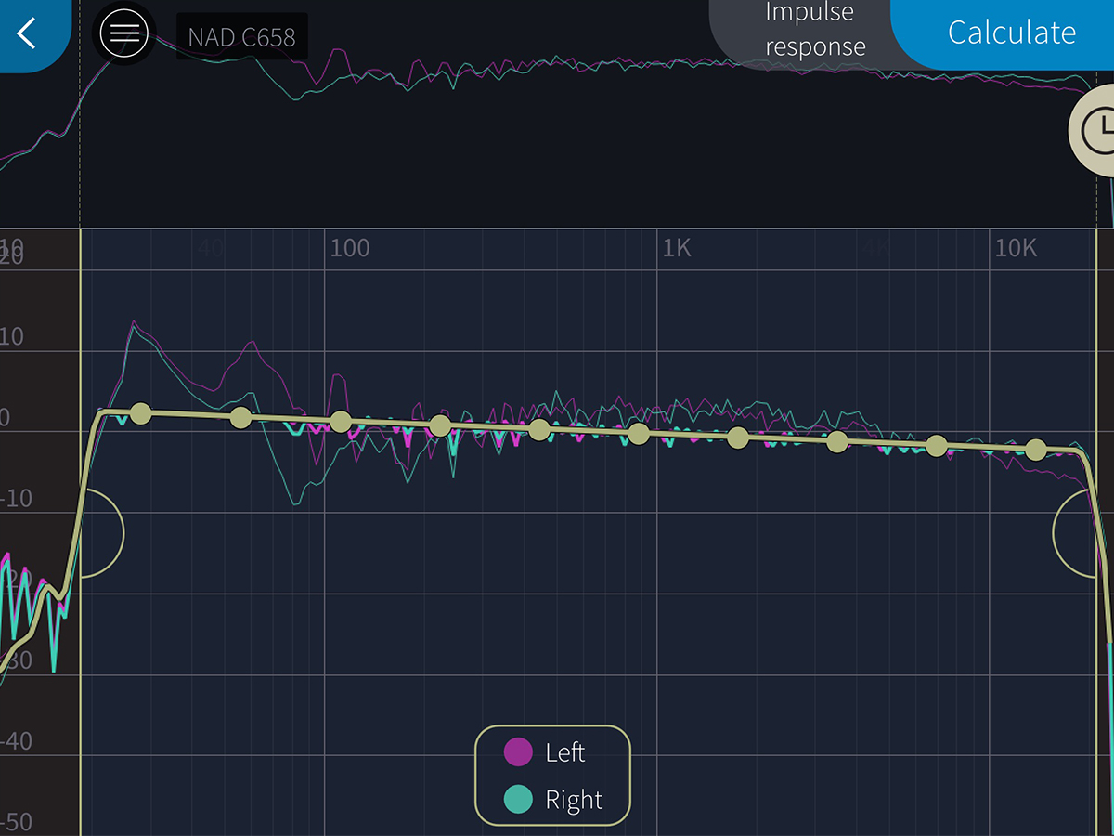Open the clock history icon
Image resolution: width=1114 pixels, height=836 pixels.
[1095, 129]
